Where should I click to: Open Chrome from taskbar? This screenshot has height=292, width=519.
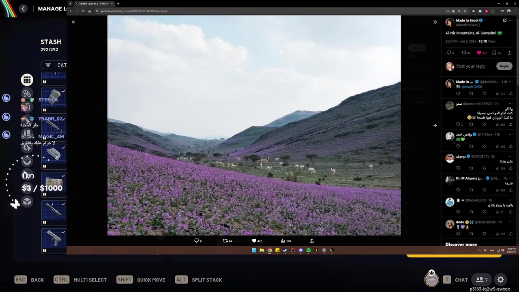270,251
